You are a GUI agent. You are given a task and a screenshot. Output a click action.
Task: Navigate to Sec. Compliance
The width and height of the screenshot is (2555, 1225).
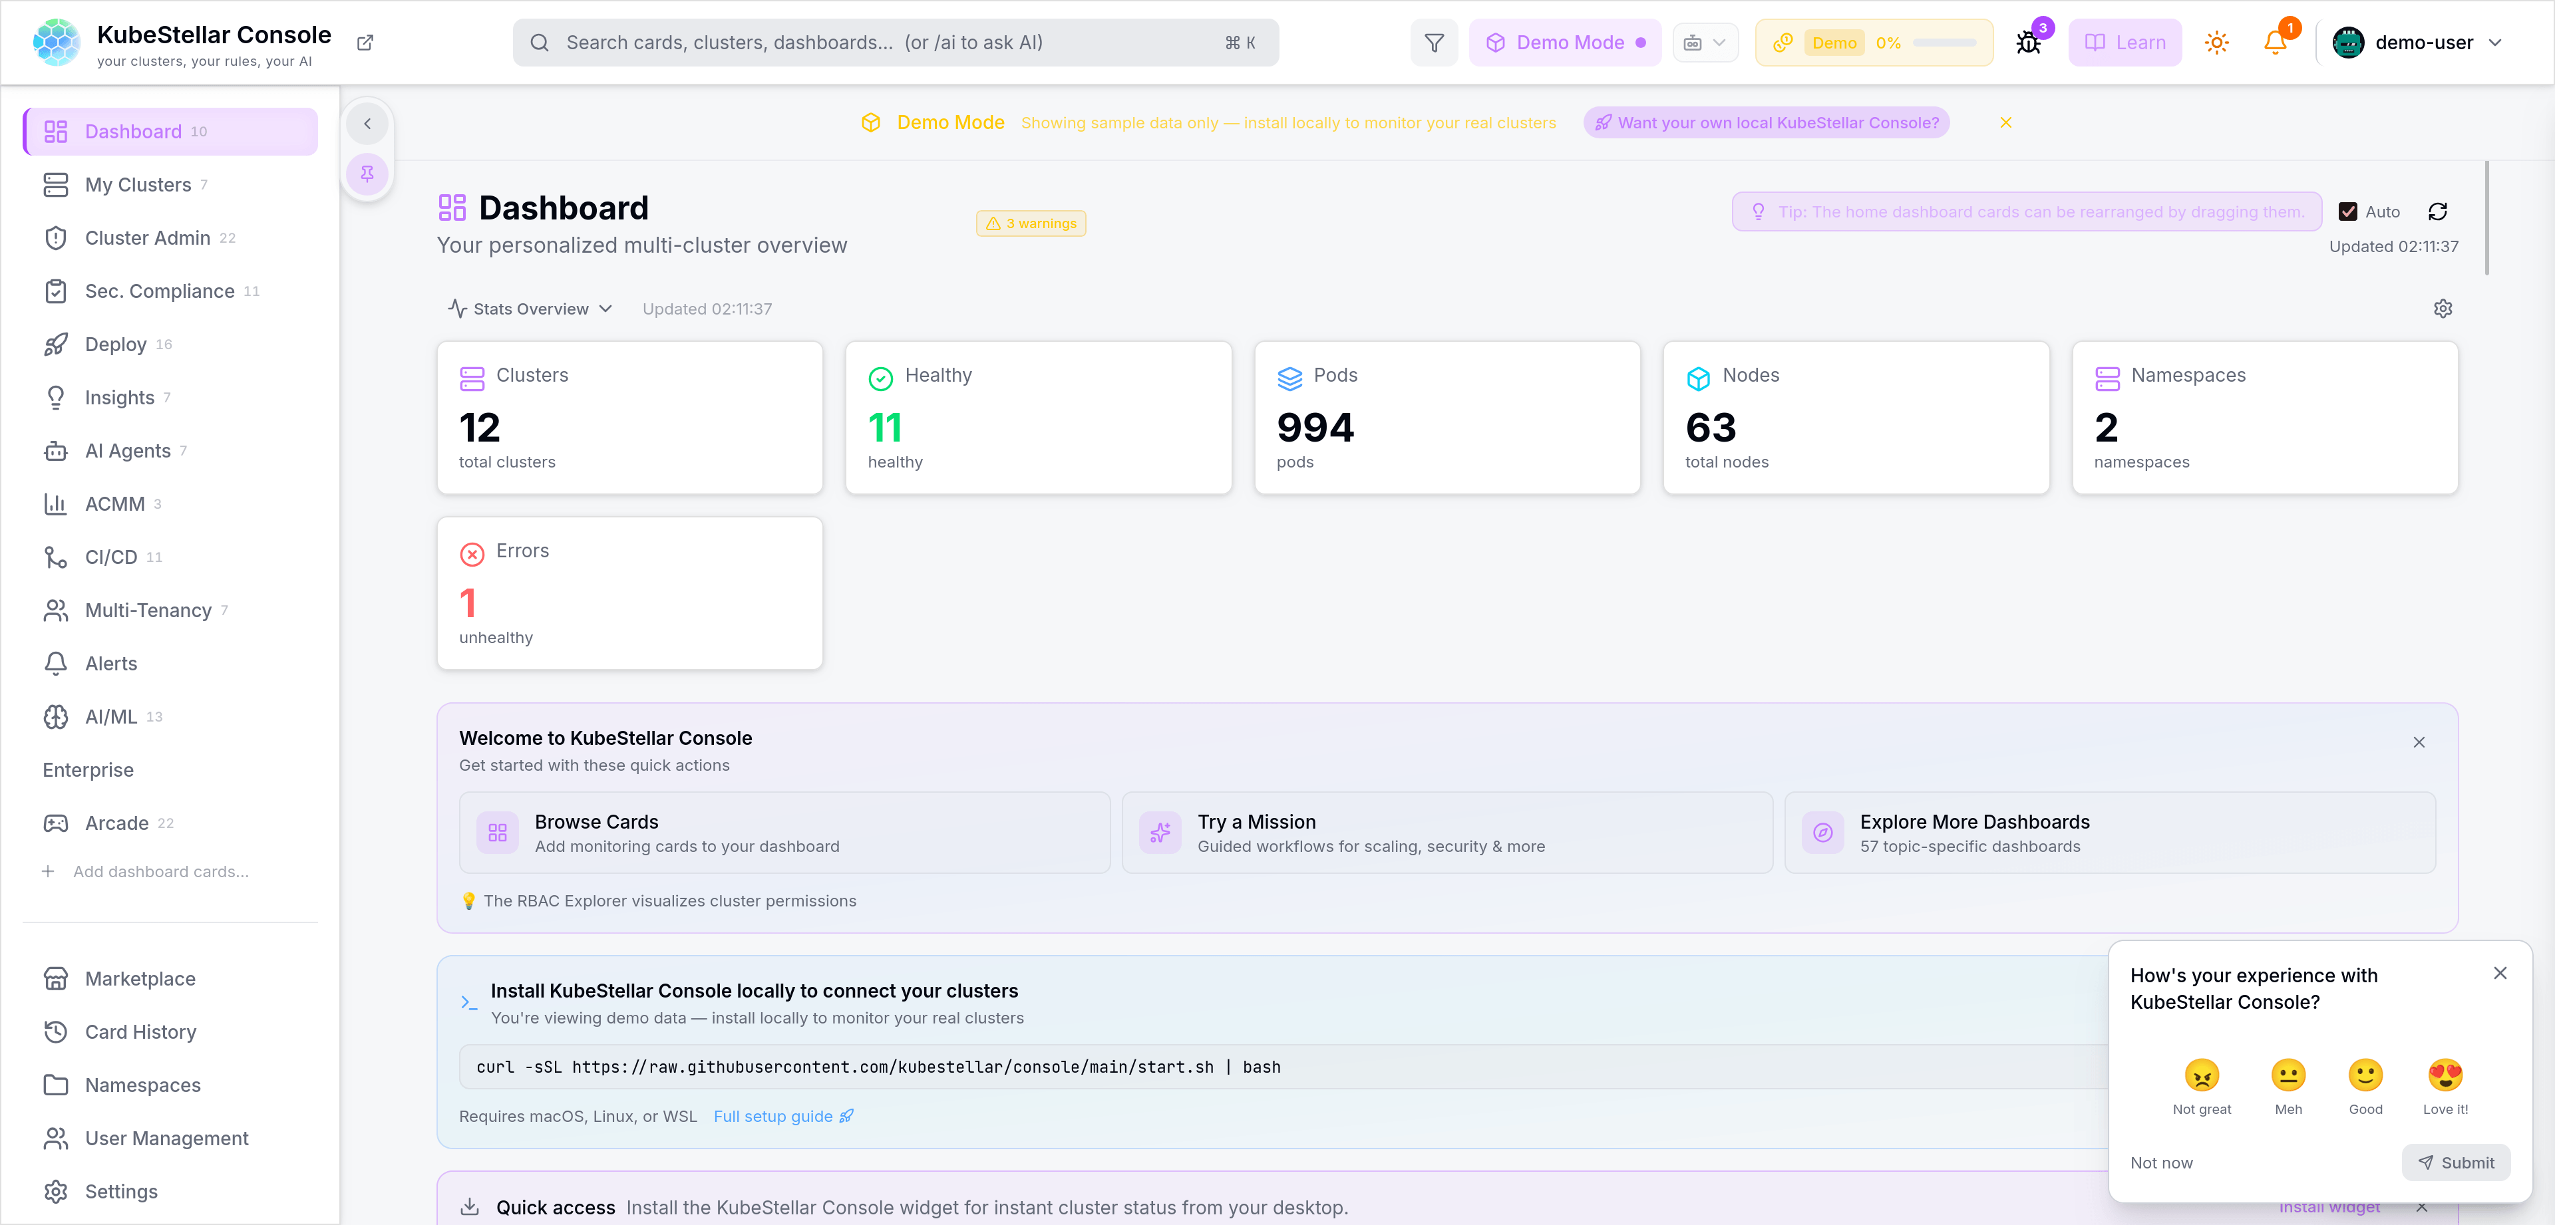pos(170,291)
